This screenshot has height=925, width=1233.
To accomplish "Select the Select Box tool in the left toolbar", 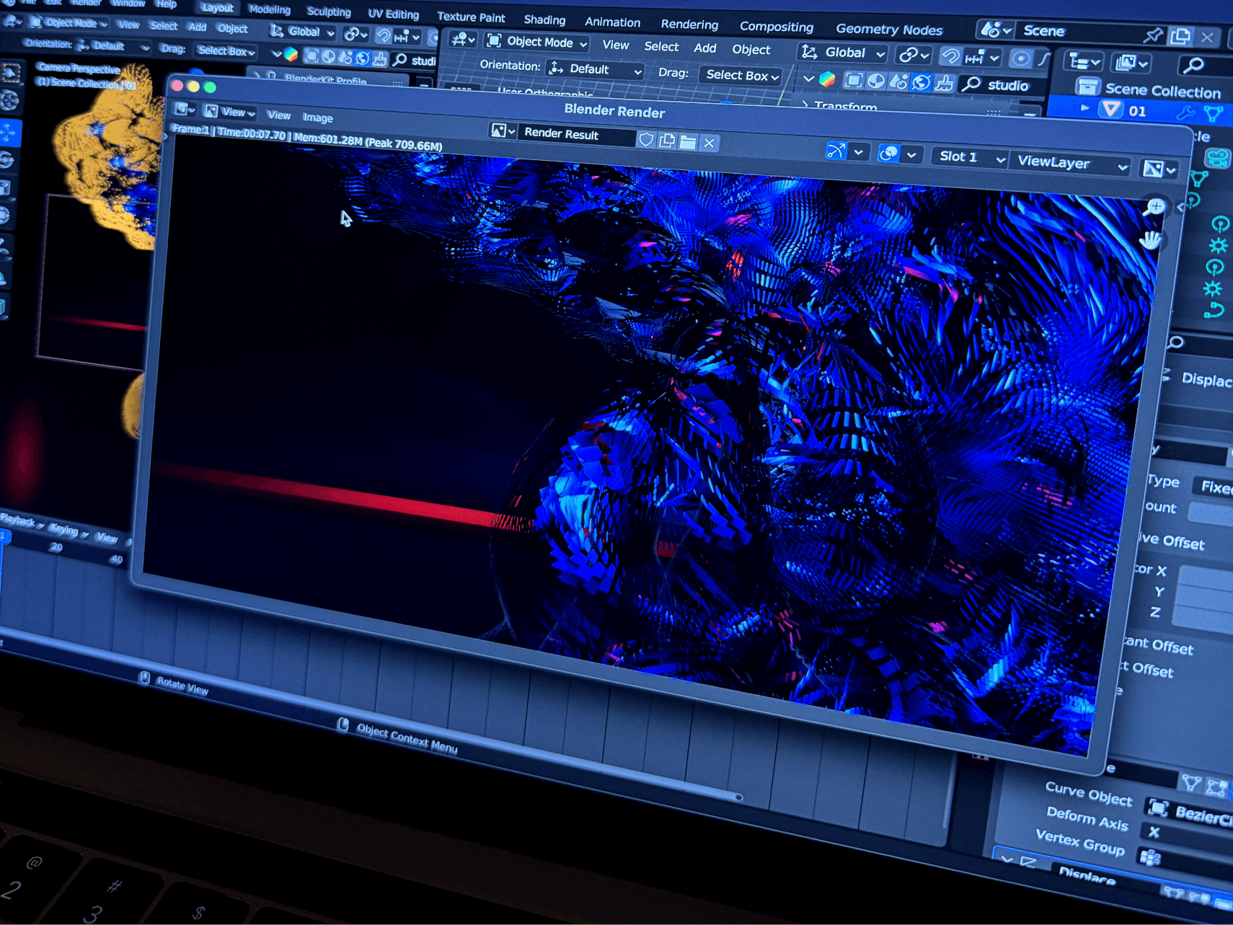I will (10, 71).
